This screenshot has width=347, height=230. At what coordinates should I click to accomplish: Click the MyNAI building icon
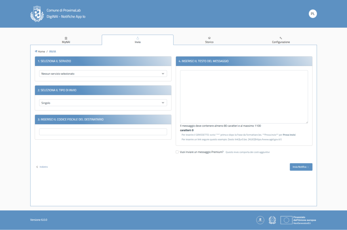pyautogui.click(x=66, y=38)
